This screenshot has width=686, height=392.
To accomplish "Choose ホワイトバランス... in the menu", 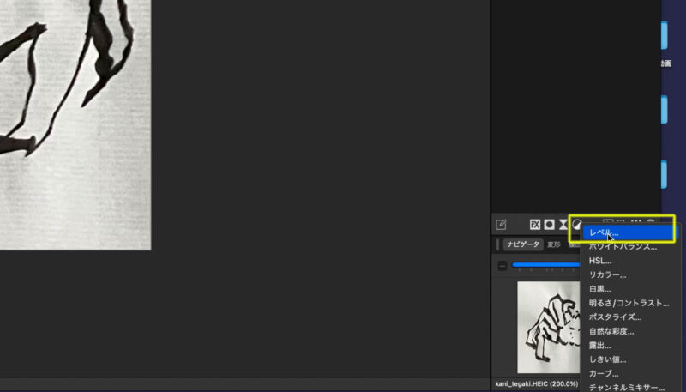I will [x=623, y=247].
